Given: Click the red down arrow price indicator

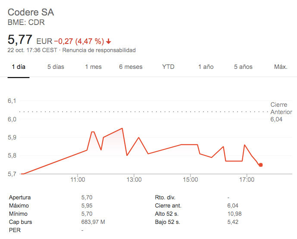Looking at the screenshot, I should click(108, 41).
